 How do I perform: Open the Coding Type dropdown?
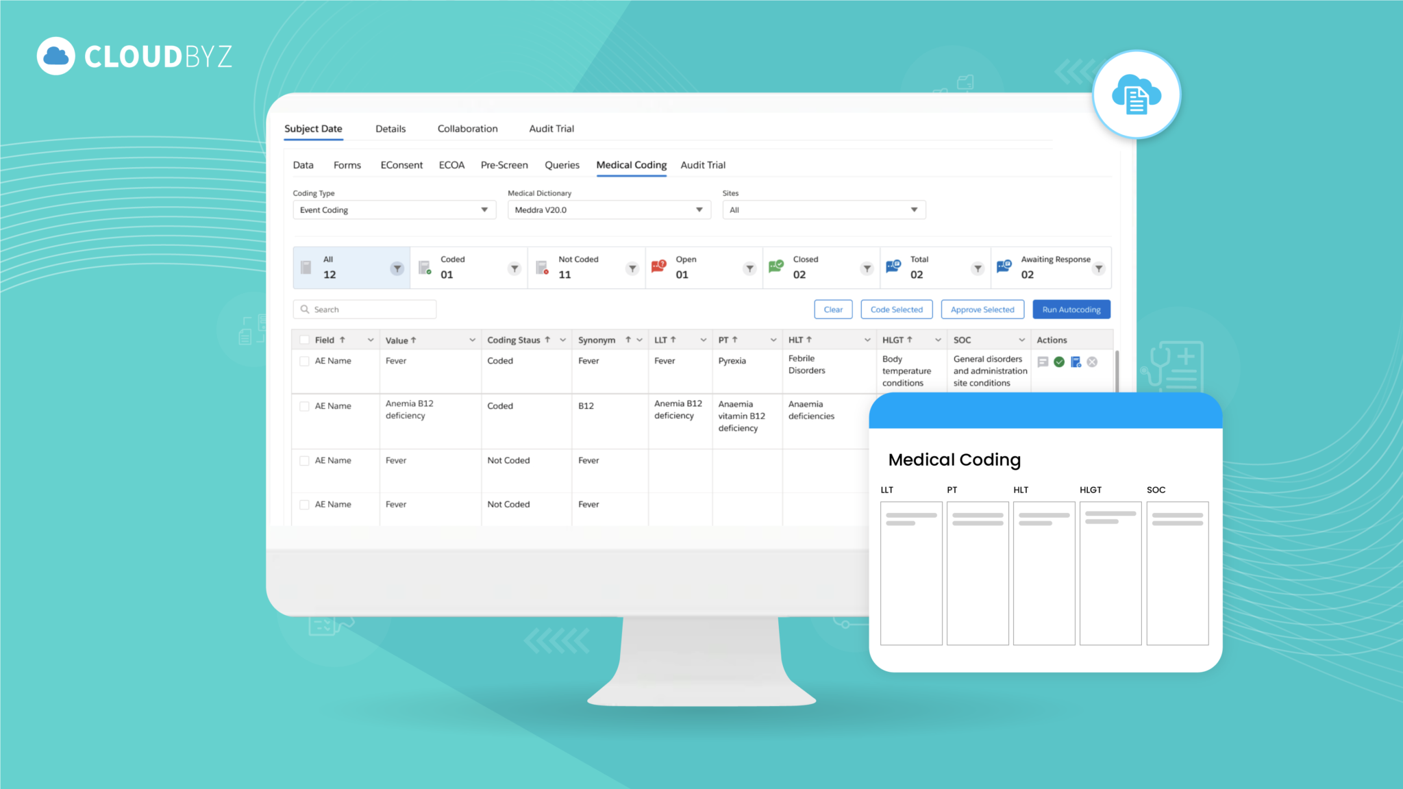coord(394,210)
